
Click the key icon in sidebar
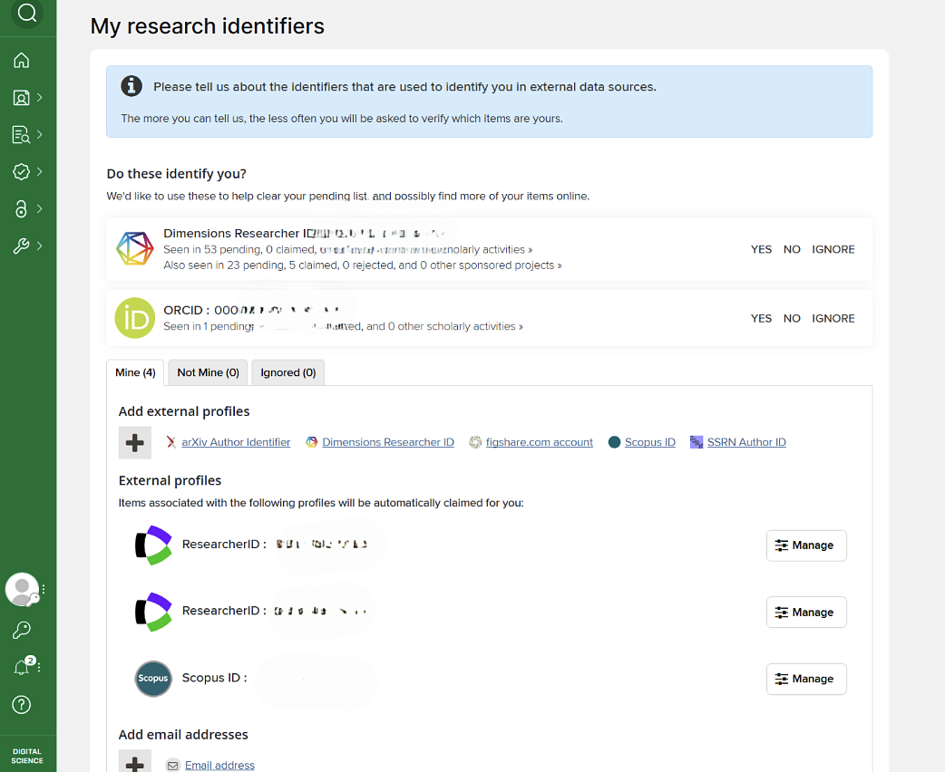pos(22,630)
